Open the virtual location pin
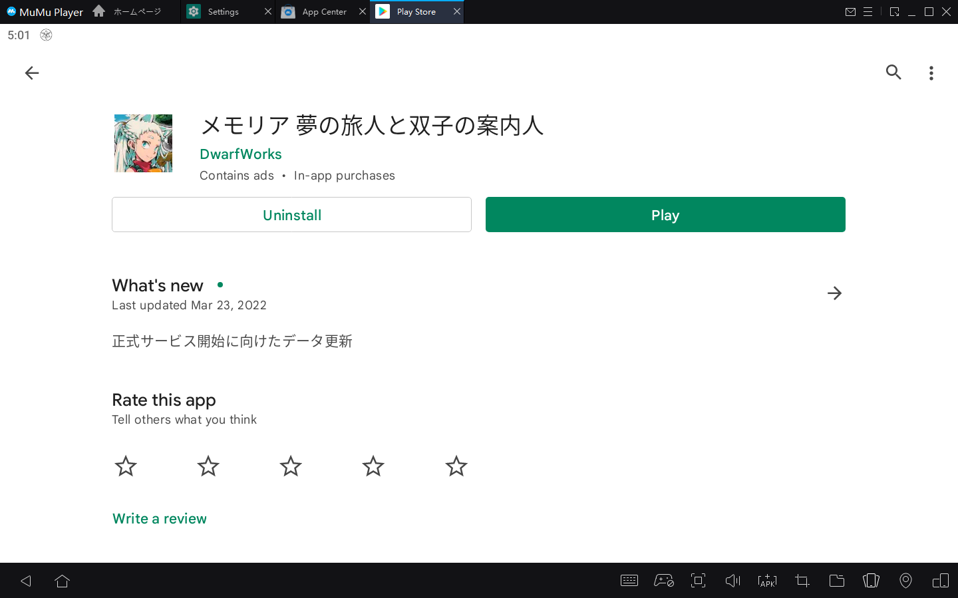The width and height of the screenshot is (958, 598). [905, 581]
